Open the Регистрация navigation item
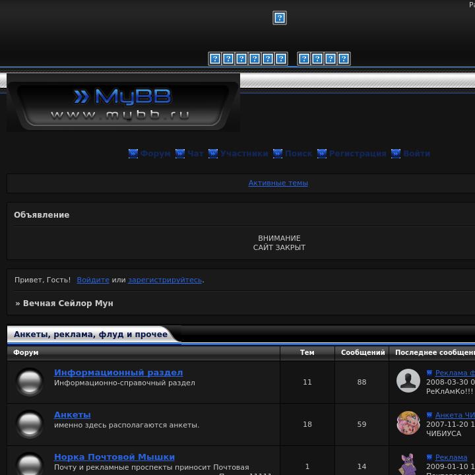 [358, 154]
